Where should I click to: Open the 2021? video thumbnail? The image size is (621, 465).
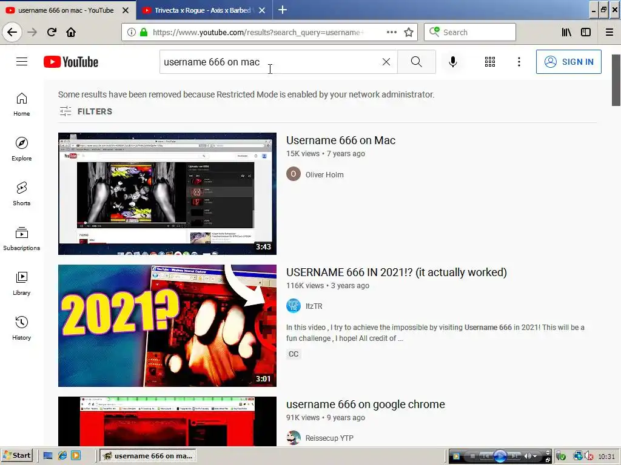[x=167, y=326]
